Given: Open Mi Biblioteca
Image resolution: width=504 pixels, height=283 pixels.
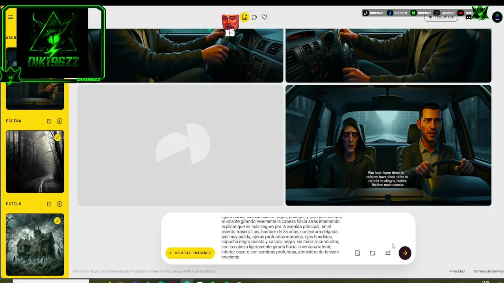Looking at the screenshot, I should click(441, 18).
